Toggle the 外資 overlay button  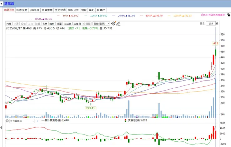(x=16, y=24)
